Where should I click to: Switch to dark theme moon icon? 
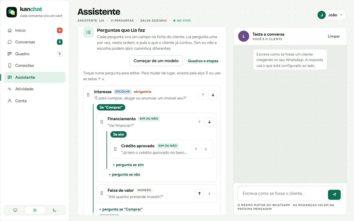coord(54,210)
